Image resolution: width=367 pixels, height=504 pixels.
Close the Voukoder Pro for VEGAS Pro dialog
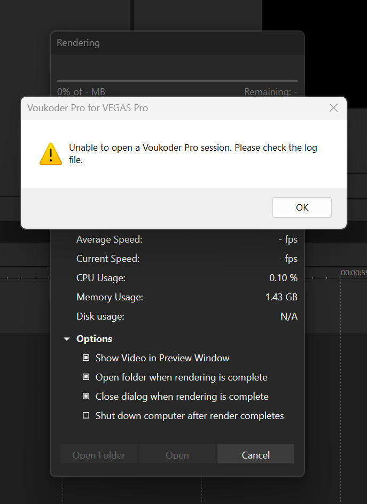(333, 107)
